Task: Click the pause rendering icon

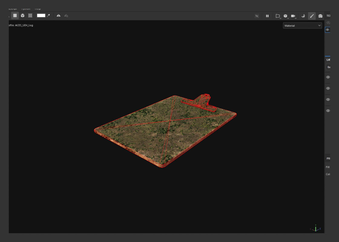Action: [267, 16]
